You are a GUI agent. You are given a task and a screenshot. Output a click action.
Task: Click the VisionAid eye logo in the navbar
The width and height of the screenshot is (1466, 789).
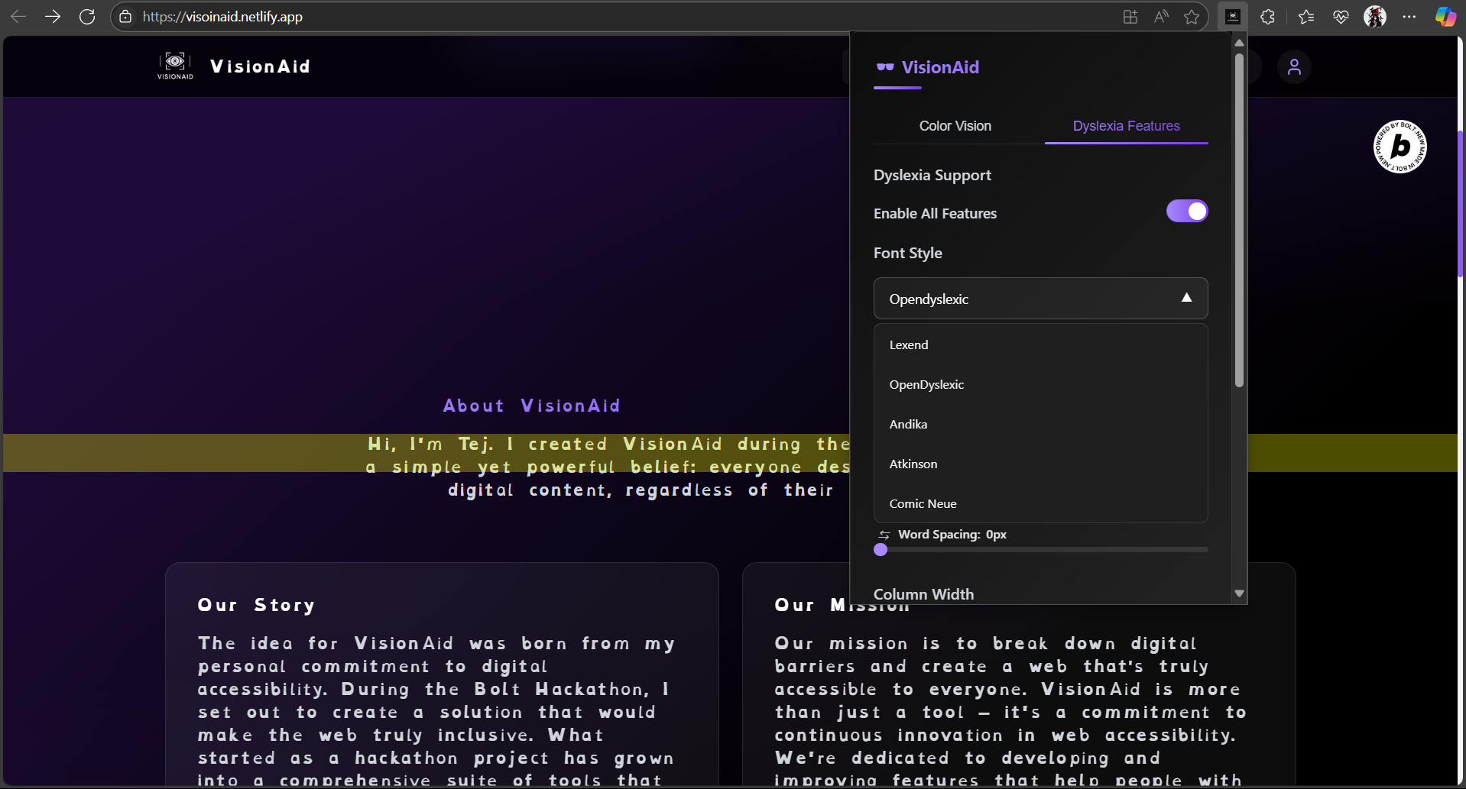[174, 66]
